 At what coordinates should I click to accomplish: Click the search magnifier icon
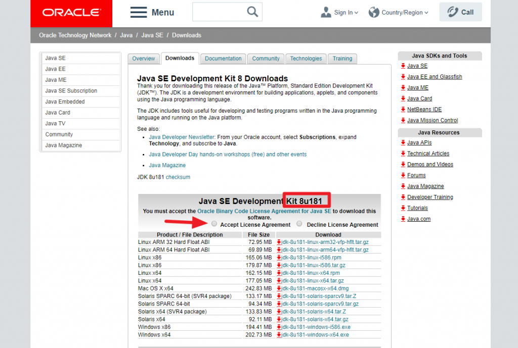tap(252, 12)
